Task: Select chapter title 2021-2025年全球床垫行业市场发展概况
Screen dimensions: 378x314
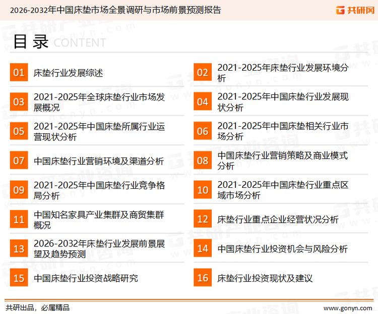Action: point(99,102)
